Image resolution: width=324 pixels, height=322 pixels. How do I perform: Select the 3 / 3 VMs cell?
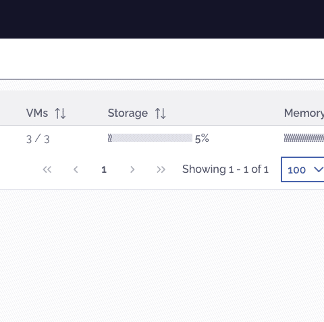coord(38,139)
